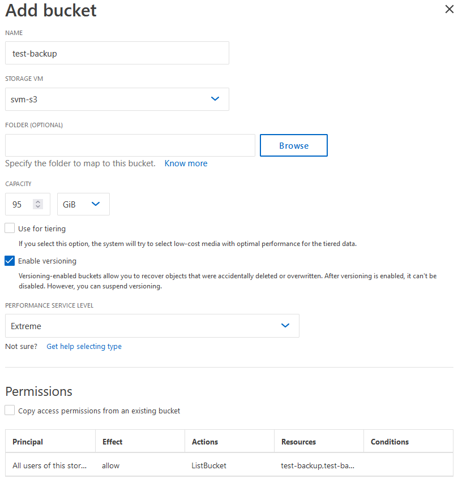The height and width of the screenshot is (479, 458).
Task: Close the Add bucket dialog
Action: [x=450, y=9]
